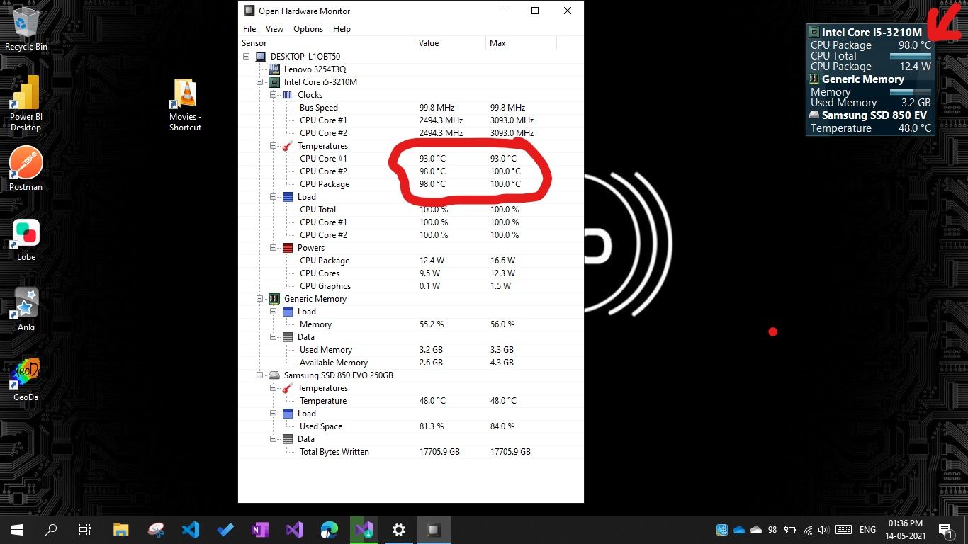The image size is (968, 544).
Task: Open the notification center icon
Action: click(946, 530)
